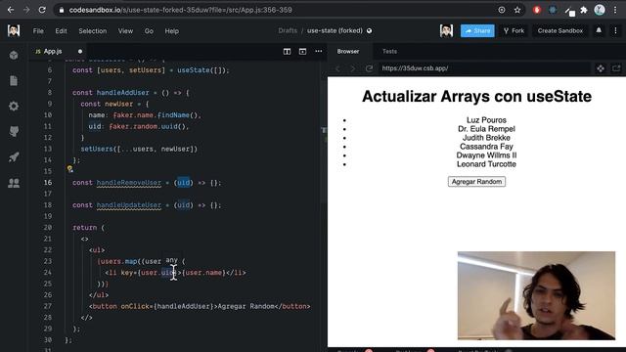Open the editor three-dot more actions

click(319, 51)
